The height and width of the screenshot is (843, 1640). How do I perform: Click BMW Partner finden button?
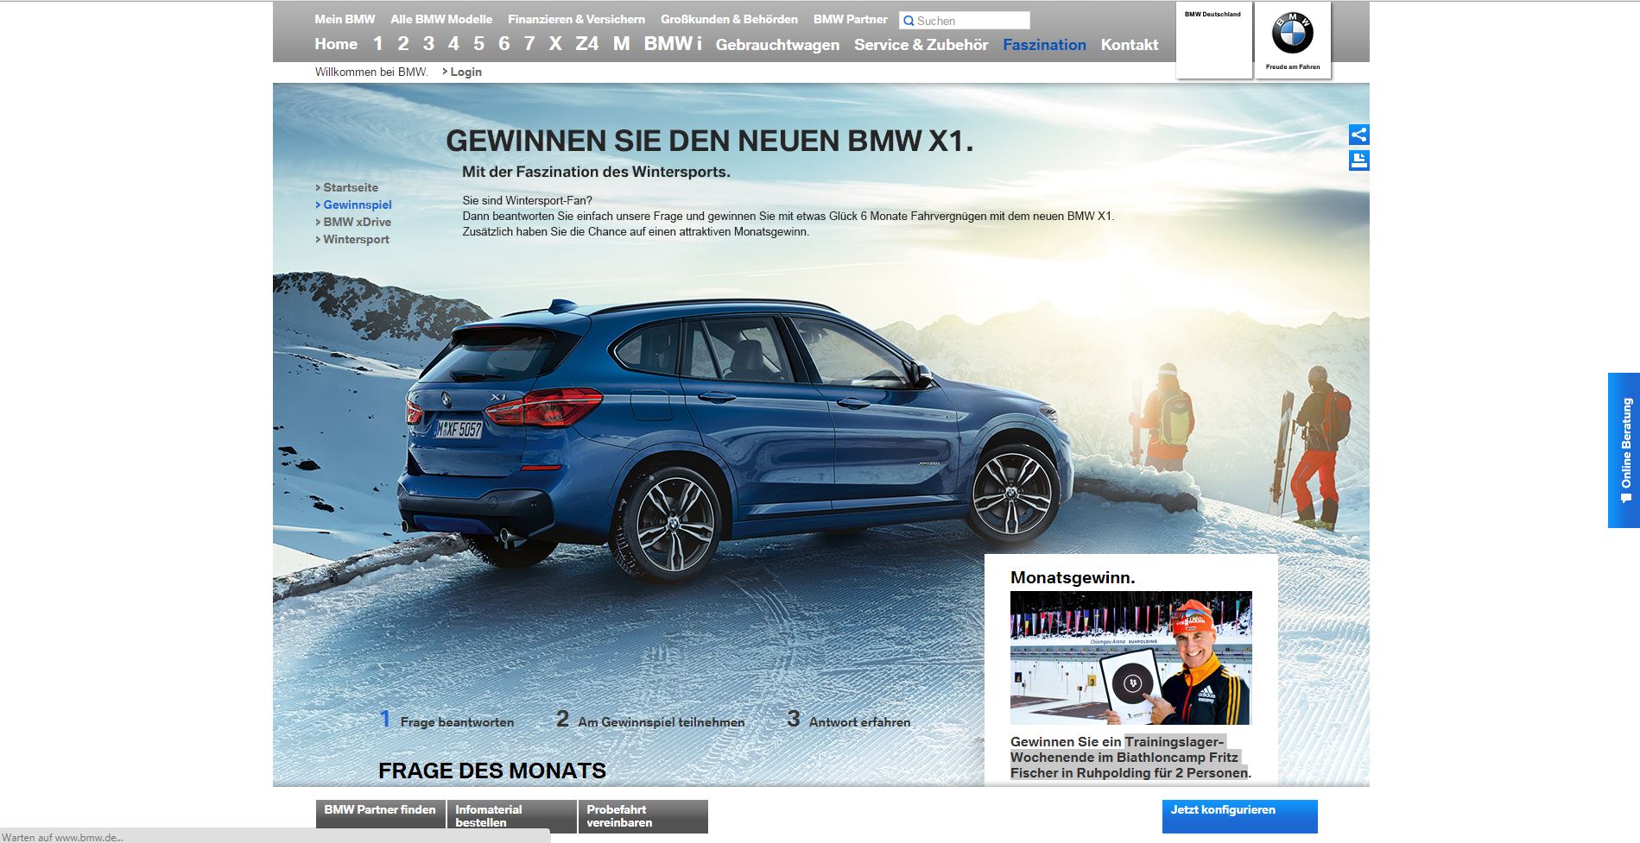pyautogui.click(x=380, y=816)
